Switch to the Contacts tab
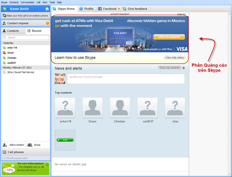Image resolution: width=232 pixels, height=177 pixels. pos(13,31)
